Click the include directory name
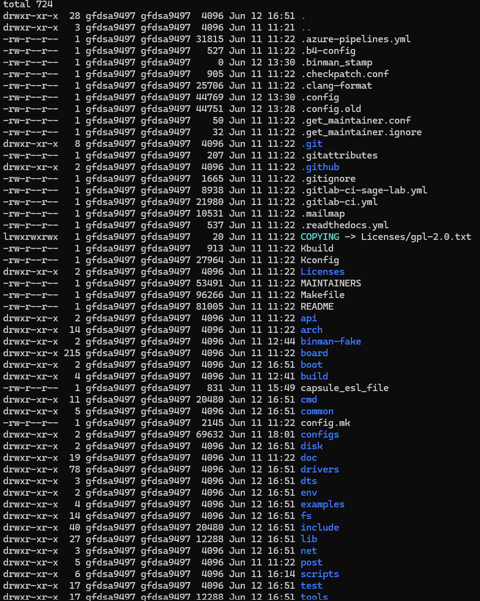This screenshot has height=601, width=480. 320,528
